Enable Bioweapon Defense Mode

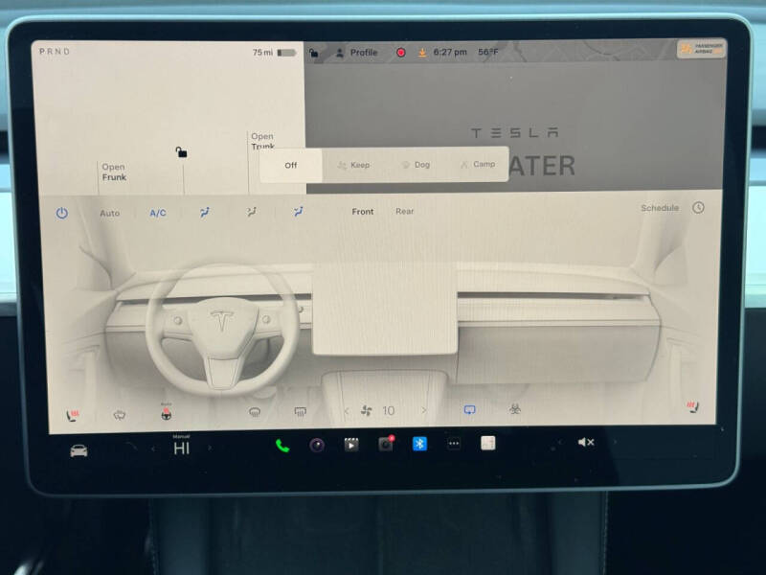tap(514, 407)
